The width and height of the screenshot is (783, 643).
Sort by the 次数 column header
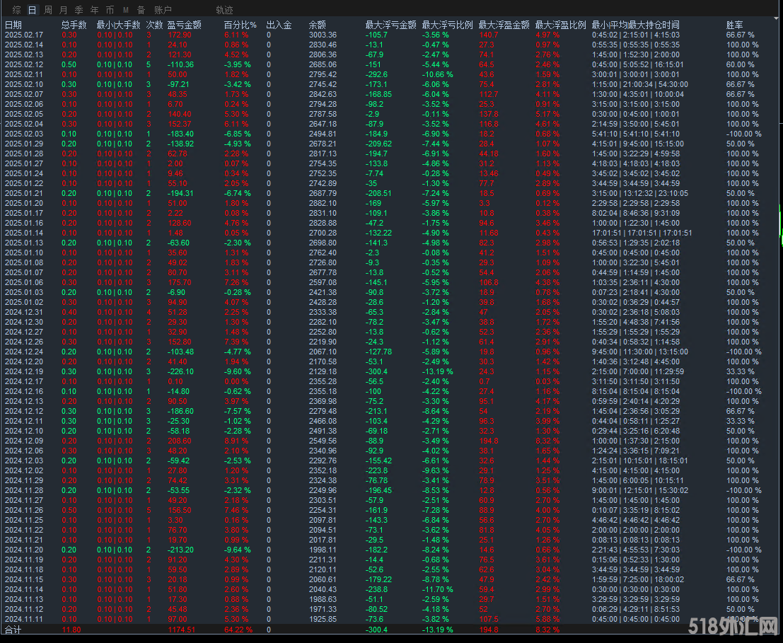click(x=154, y=25)
